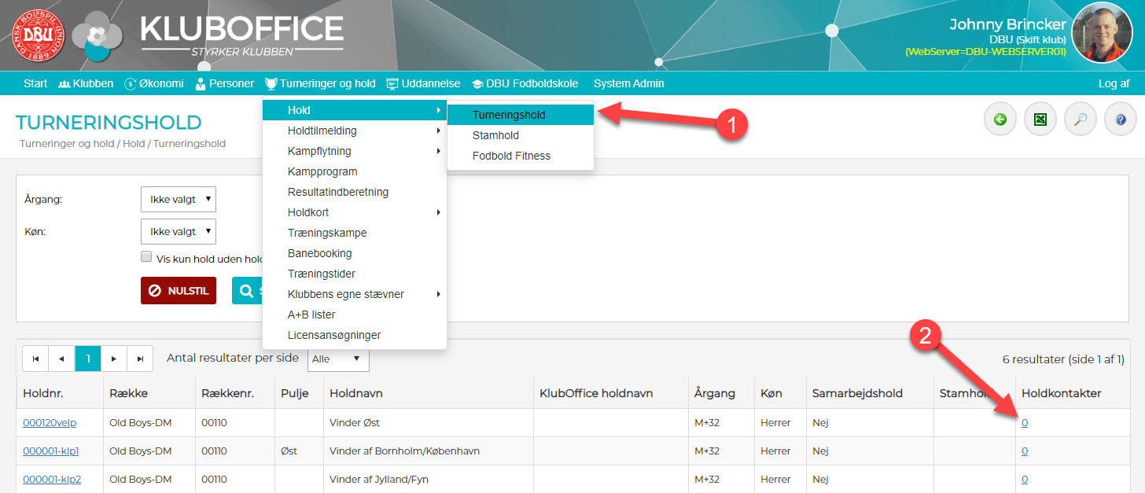Screen dimensions: 1145x493
Task: Click the Skift klub link under the username
Action: (1040, 39)
